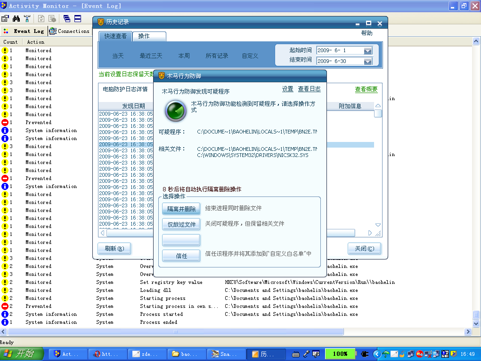Click the tile windows toolbar icon

click(78, 19)
